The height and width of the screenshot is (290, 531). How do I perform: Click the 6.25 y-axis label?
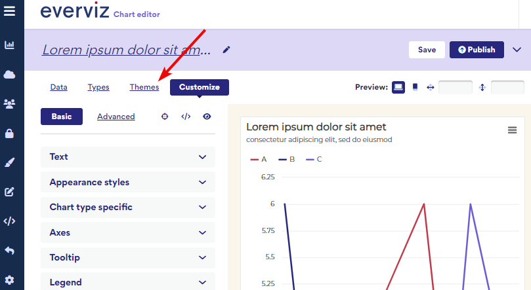(x=268, y=177)
